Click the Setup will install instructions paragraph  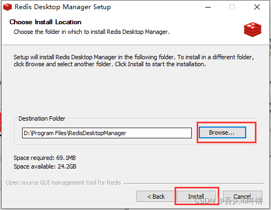point(134,60)
